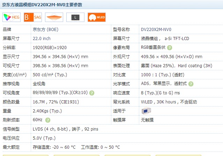Viewport: 223px width, 156px height.
Task: Click the 响应速度 label
Action: [x=121, y=93]
